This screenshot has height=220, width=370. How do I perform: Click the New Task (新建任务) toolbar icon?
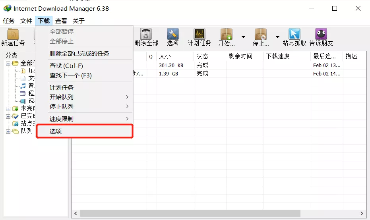coord(13,34)
